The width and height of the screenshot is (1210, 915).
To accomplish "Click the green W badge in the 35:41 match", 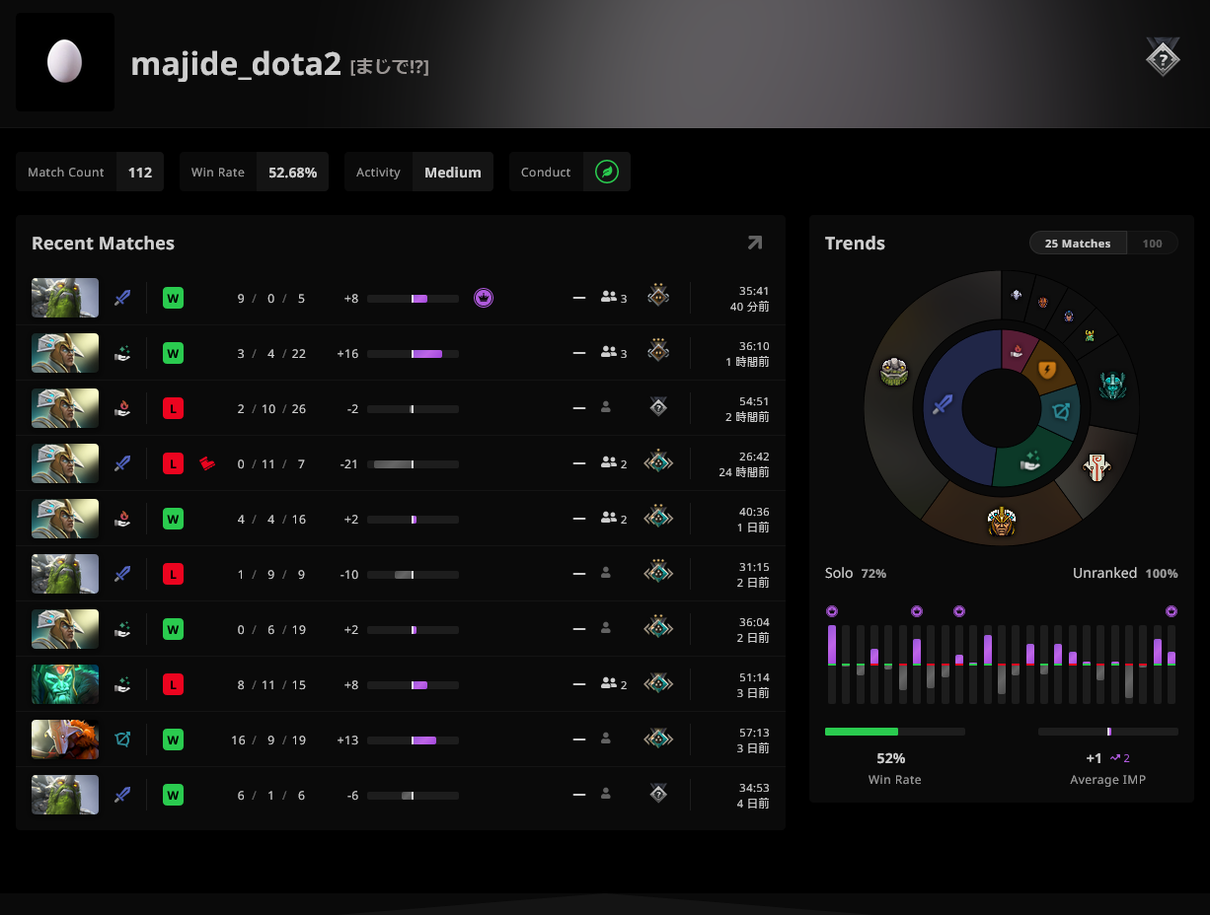I will (x=173, y=298).
